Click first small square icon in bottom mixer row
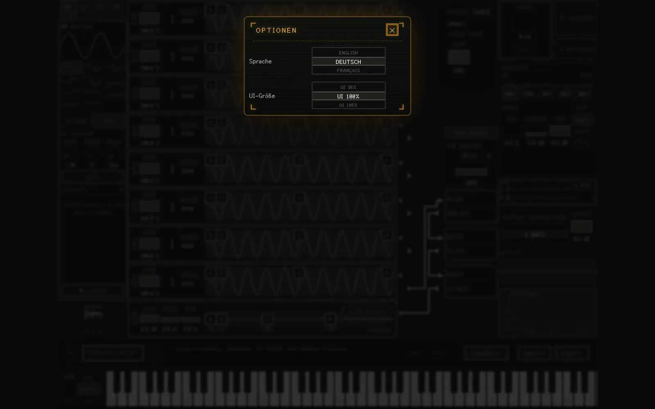The image size is (655, 409). (x=211, y=319)
